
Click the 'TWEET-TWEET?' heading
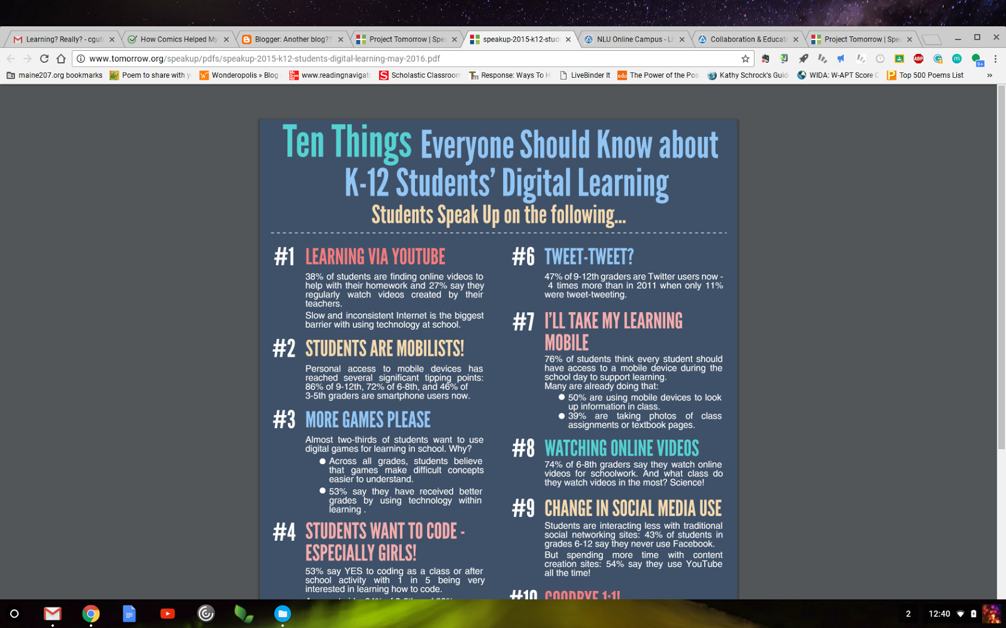(x=589, y=257)
